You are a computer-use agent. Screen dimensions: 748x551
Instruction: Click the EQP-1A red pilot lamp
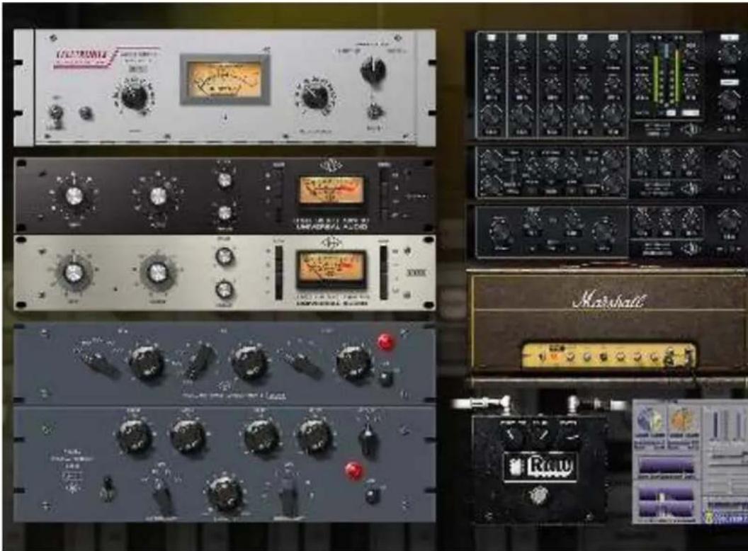pos(353,470)
